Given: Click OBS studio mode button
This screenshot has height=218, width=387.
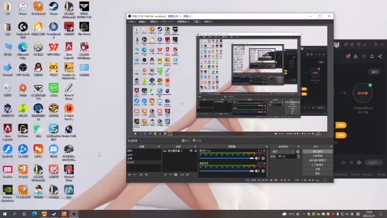Looking at the screenshot, I should coord(317,165).
